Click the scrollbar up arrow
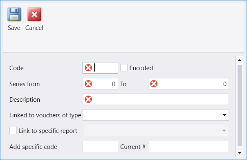Image resolution: width=247 pixels, height=160 pixels. click(240, 60)
